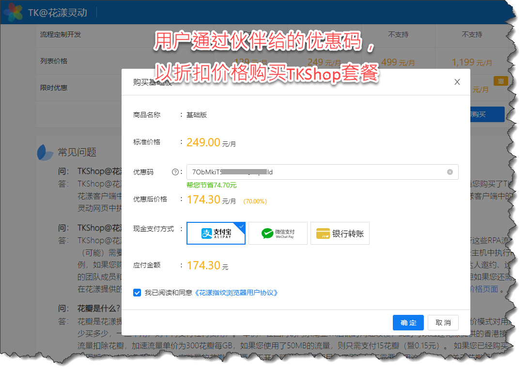Viewport: 527px width, 373px height.
Task: Click the 花瓣是什么 question text
Action: pos(98,309)
